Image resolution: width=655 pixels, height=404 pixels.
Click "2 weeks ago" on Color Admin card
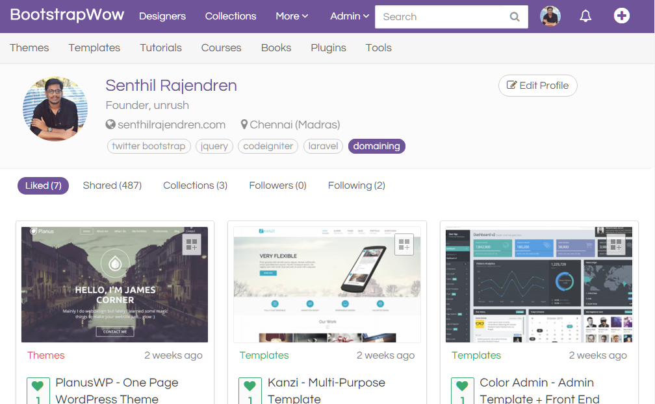pyautogui.click(x=598, y=355)
